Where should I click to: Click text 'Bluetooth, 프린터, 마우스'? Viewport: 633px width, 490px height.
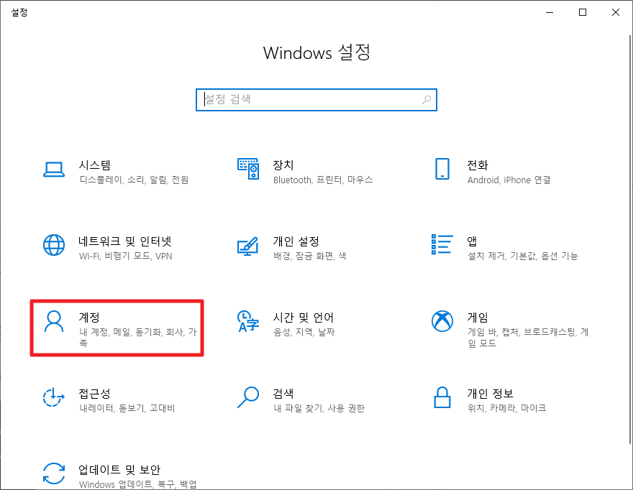[x=323, y=180]
